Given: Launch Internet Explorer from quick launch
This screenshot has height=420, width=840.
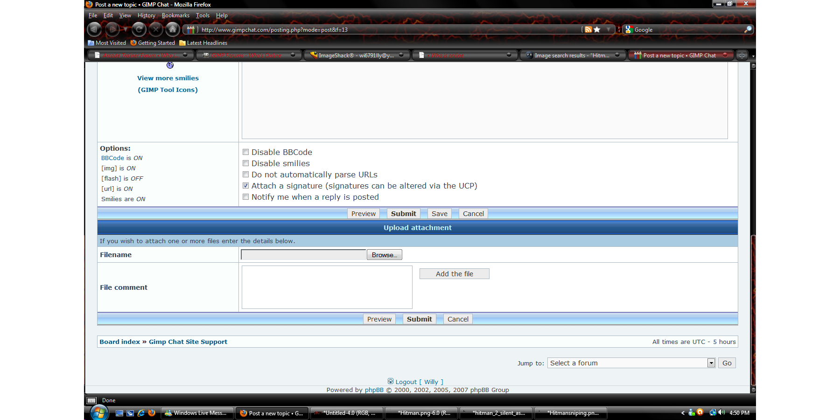Looking at the screenshot, I should click(x=141, y=413).
